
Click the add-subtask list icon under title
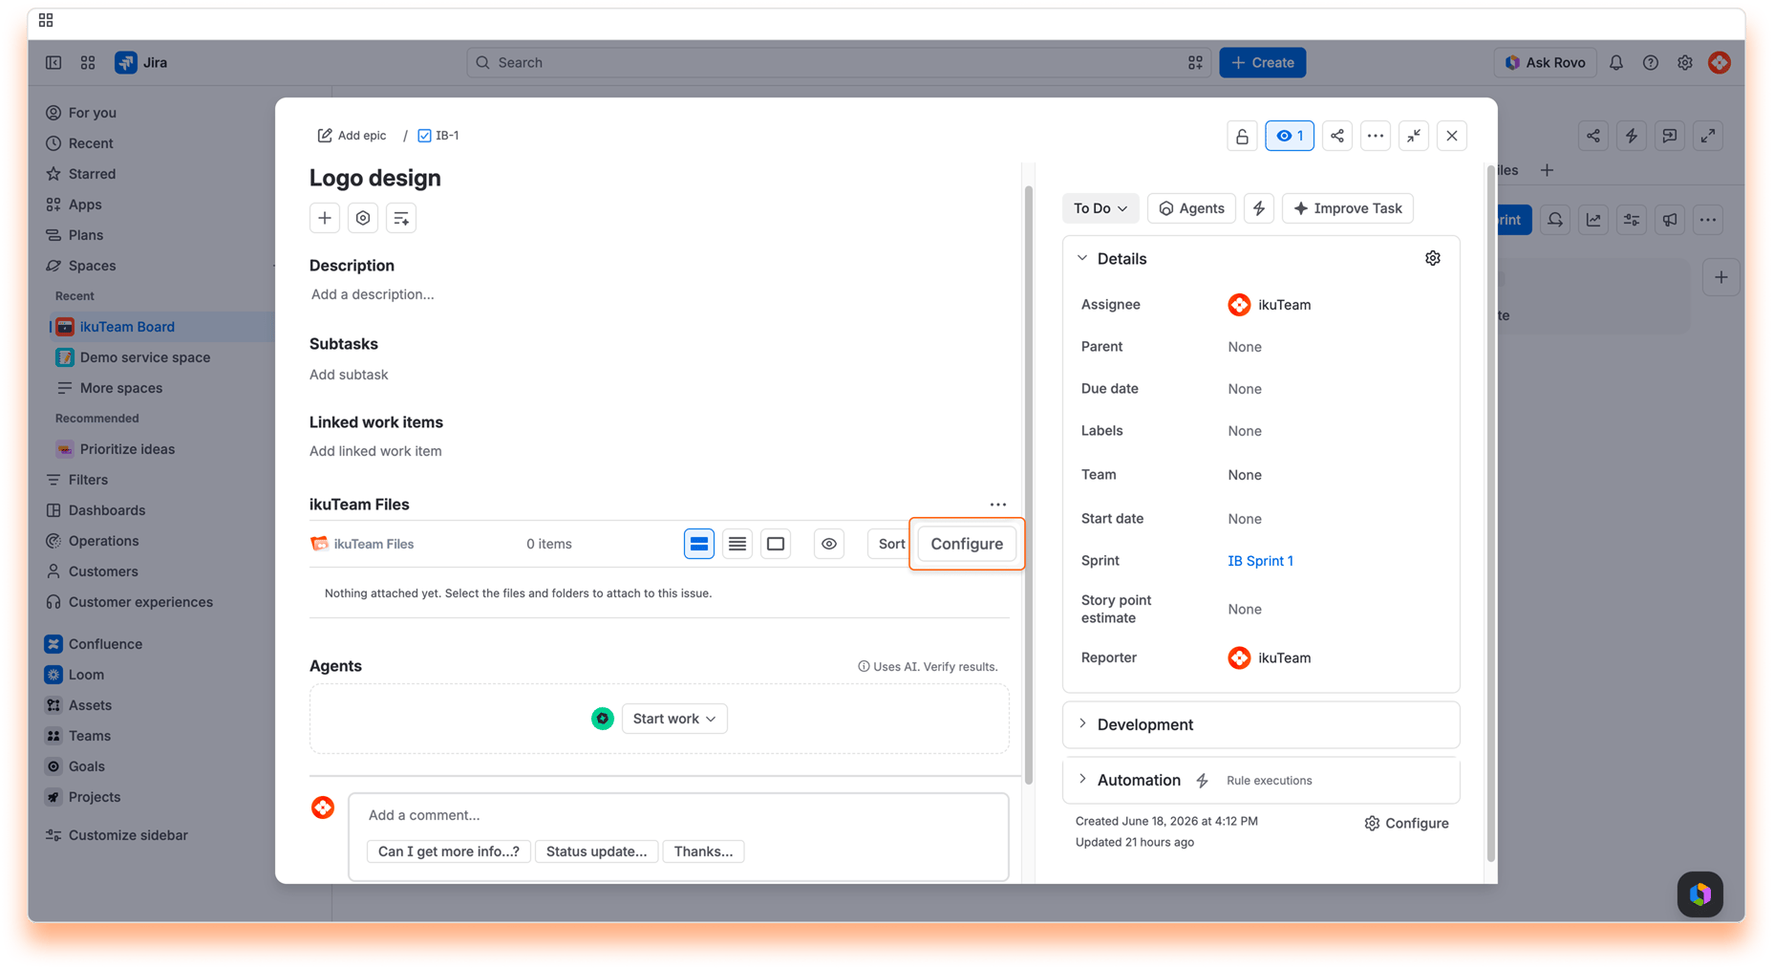401,218
